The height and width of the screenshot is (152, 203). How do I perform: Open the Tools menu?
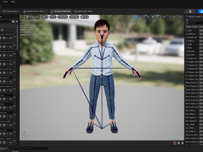pos(5,2)
